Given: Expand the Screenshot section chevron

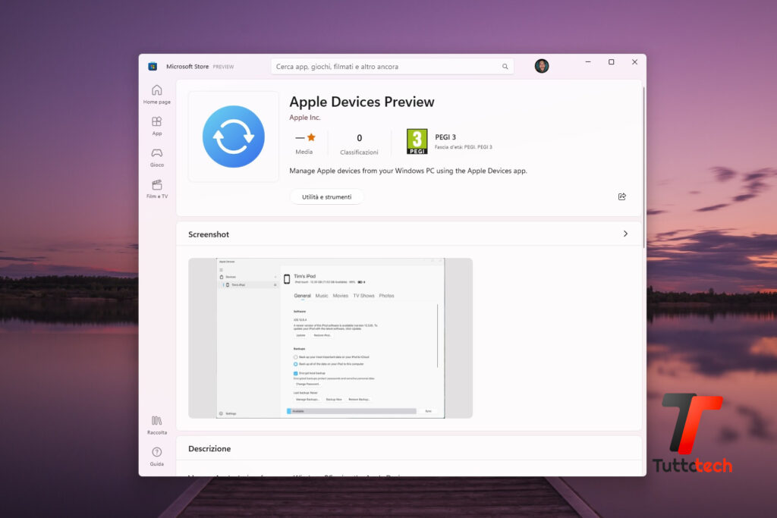Looking at the screenshot, I should click(625, 234).
